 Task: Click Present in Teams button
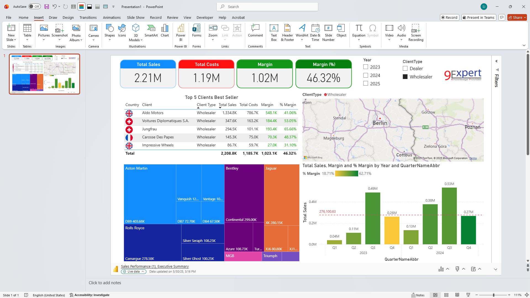[x=479, y=17]
